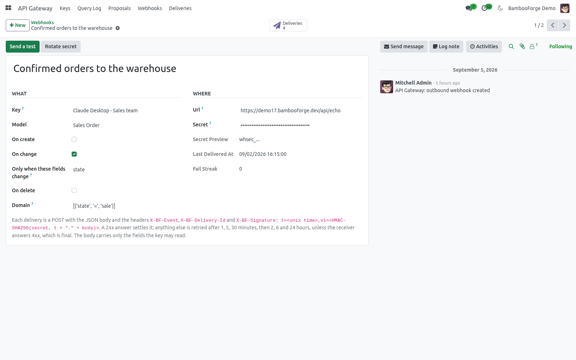Open the Keys menu
The height and width of the screenshot is (360, 576).
point(65,8)
